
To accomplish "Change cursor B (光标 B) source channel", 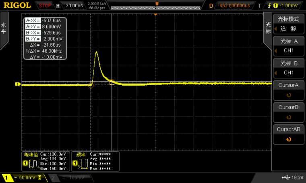I will pos(288,68).
